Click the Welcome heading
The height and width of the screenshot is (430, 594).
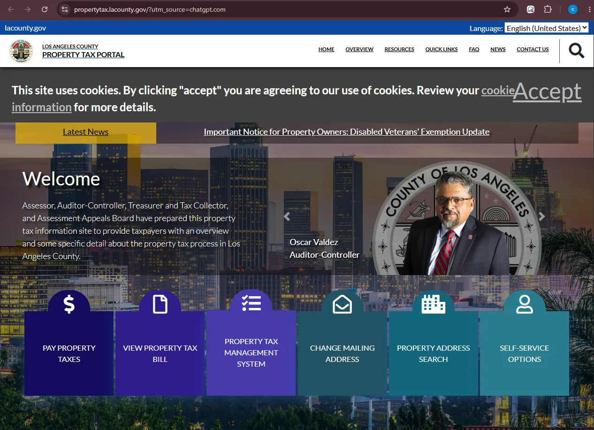[61, 179]
